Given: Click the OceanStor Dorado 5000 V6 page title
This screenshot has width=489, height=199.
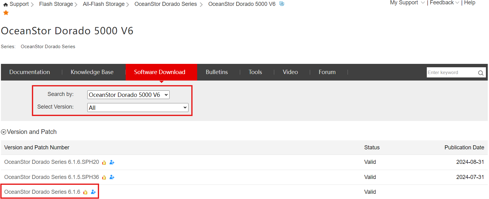Looking at the screenshot, I should pyautogui.click(x=67, y=31).
